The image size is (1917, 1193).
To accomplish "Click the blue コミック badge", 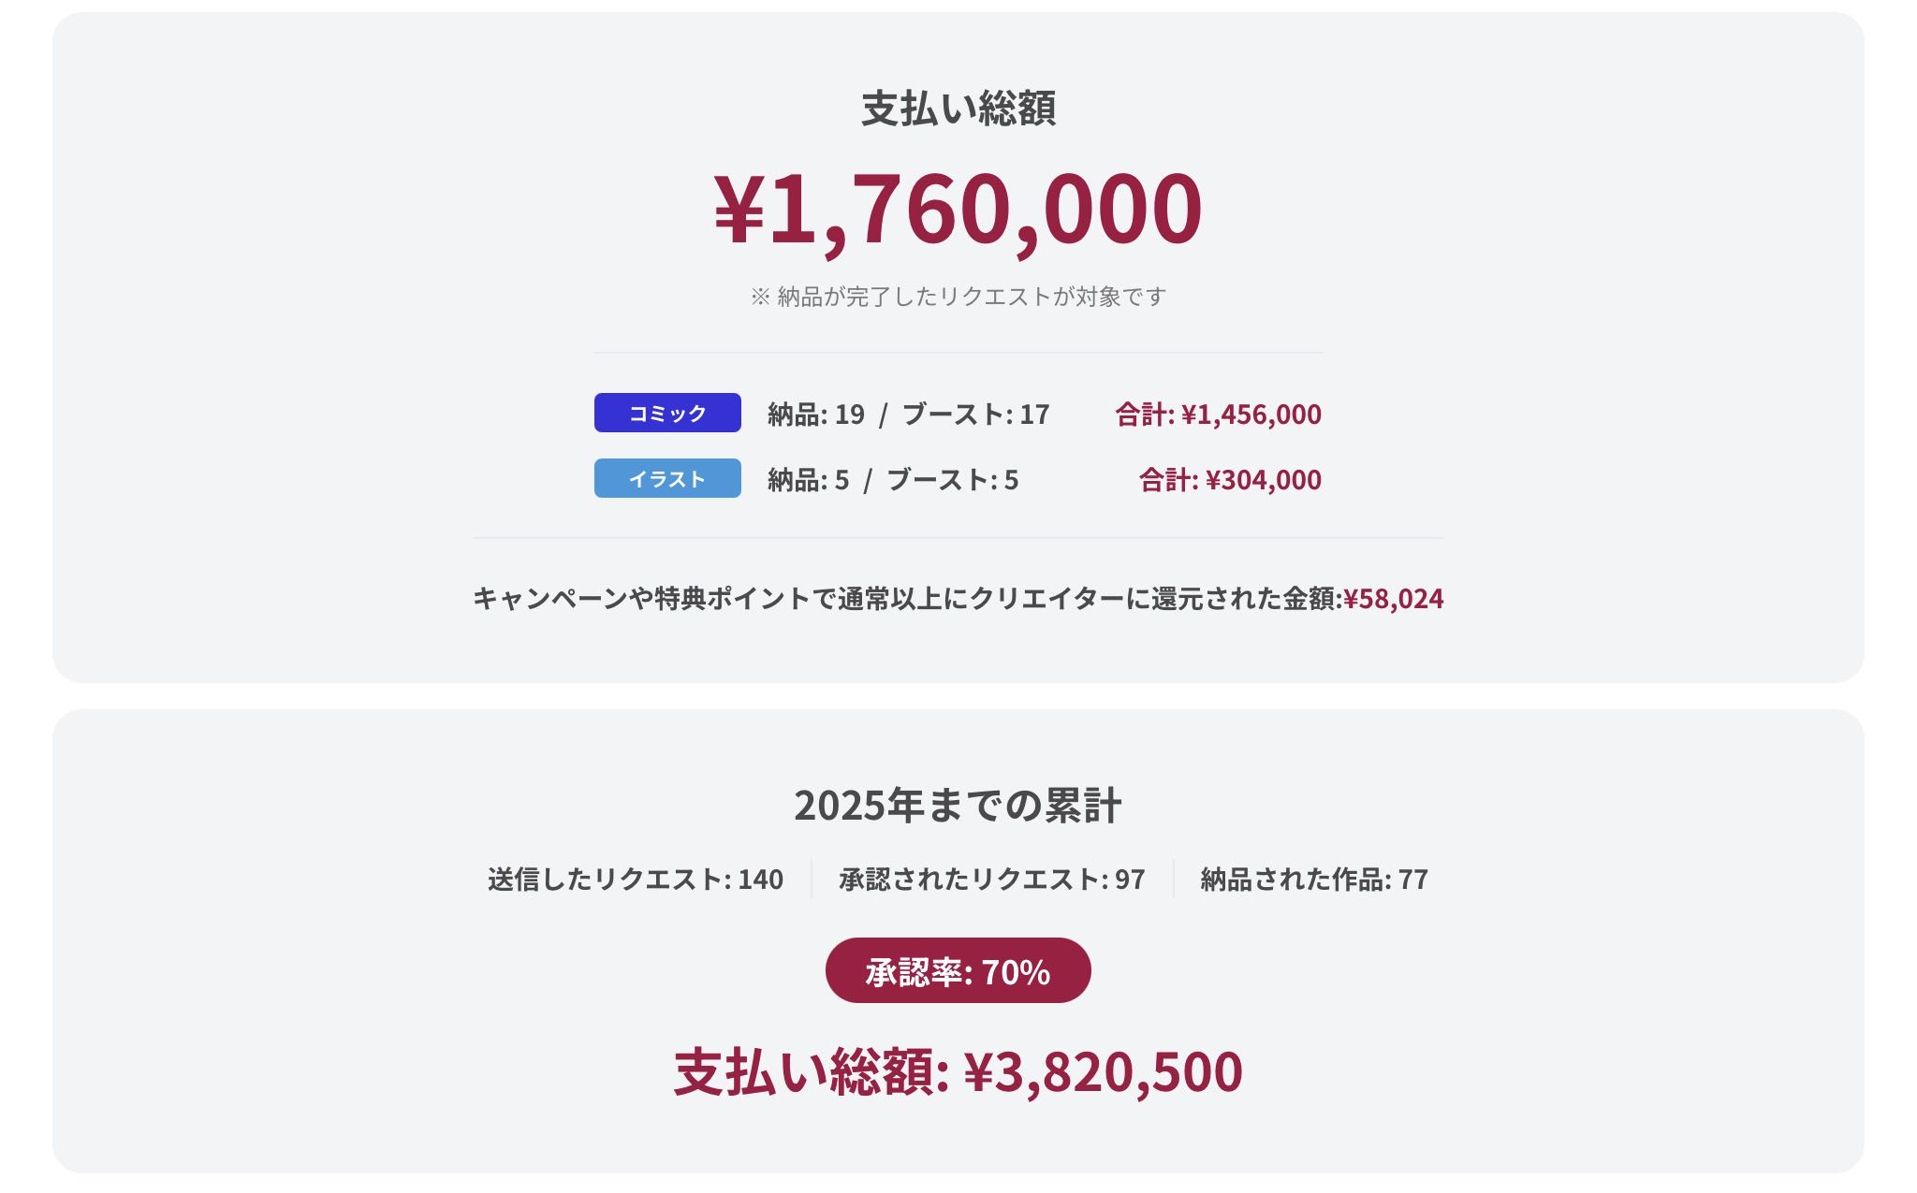I will point(667,413).
